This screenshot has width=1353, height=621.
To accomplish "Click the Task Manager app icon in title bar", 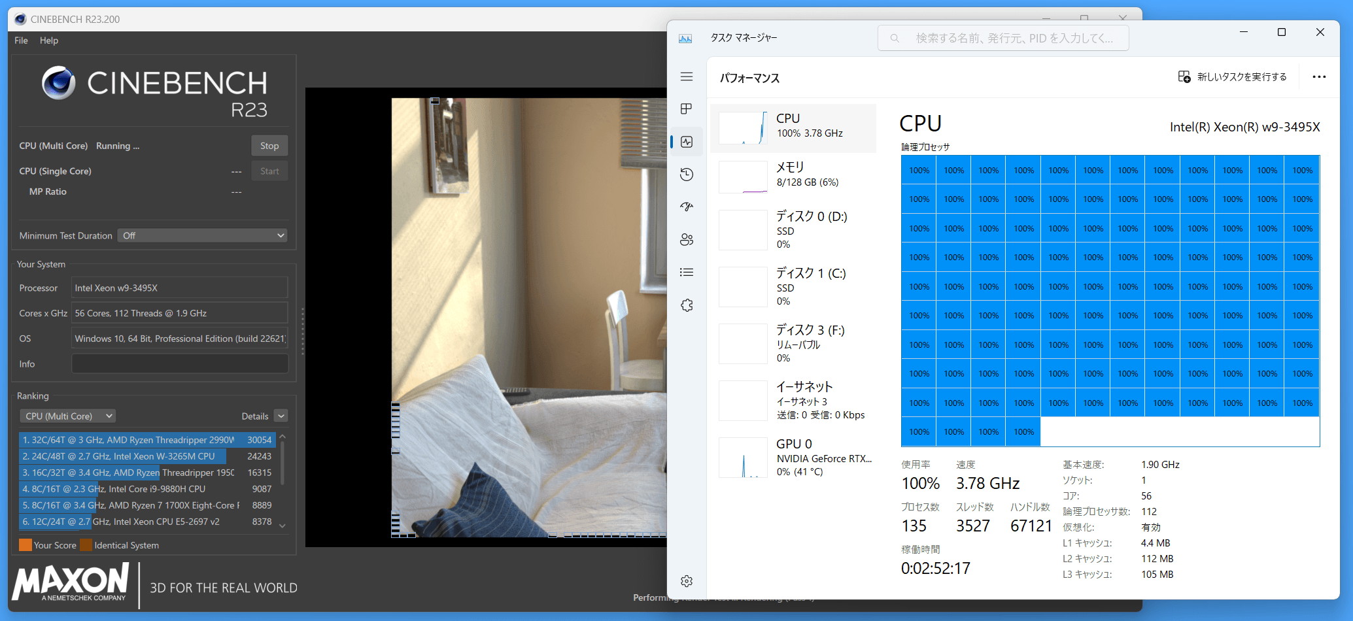I will coord(685,39).
